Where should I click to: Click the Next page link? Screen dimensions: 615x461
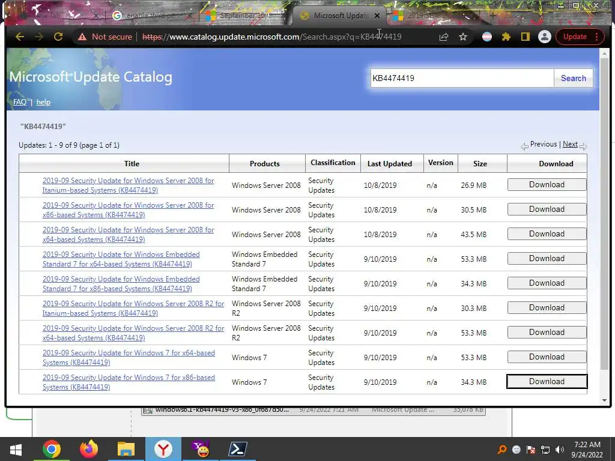(570, 144)
